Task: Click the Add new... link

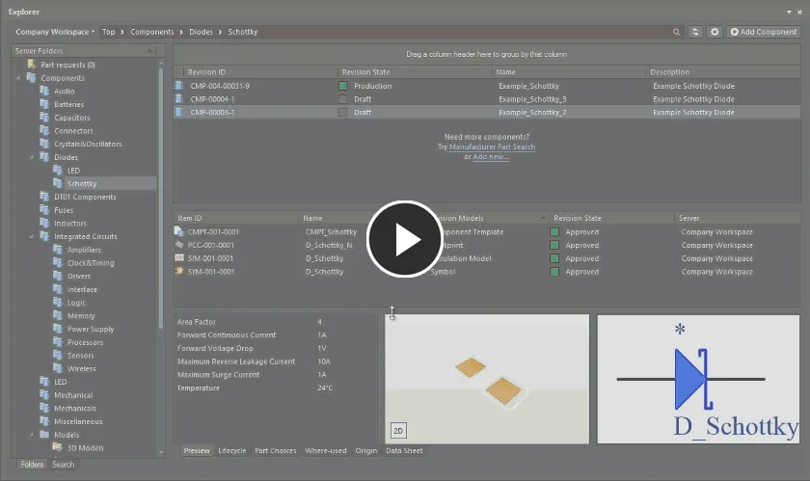Action: (491, 156)
